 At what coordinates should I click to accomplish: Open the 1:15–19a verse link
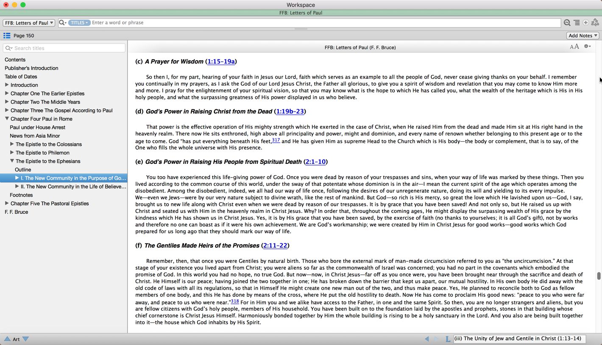221,62
